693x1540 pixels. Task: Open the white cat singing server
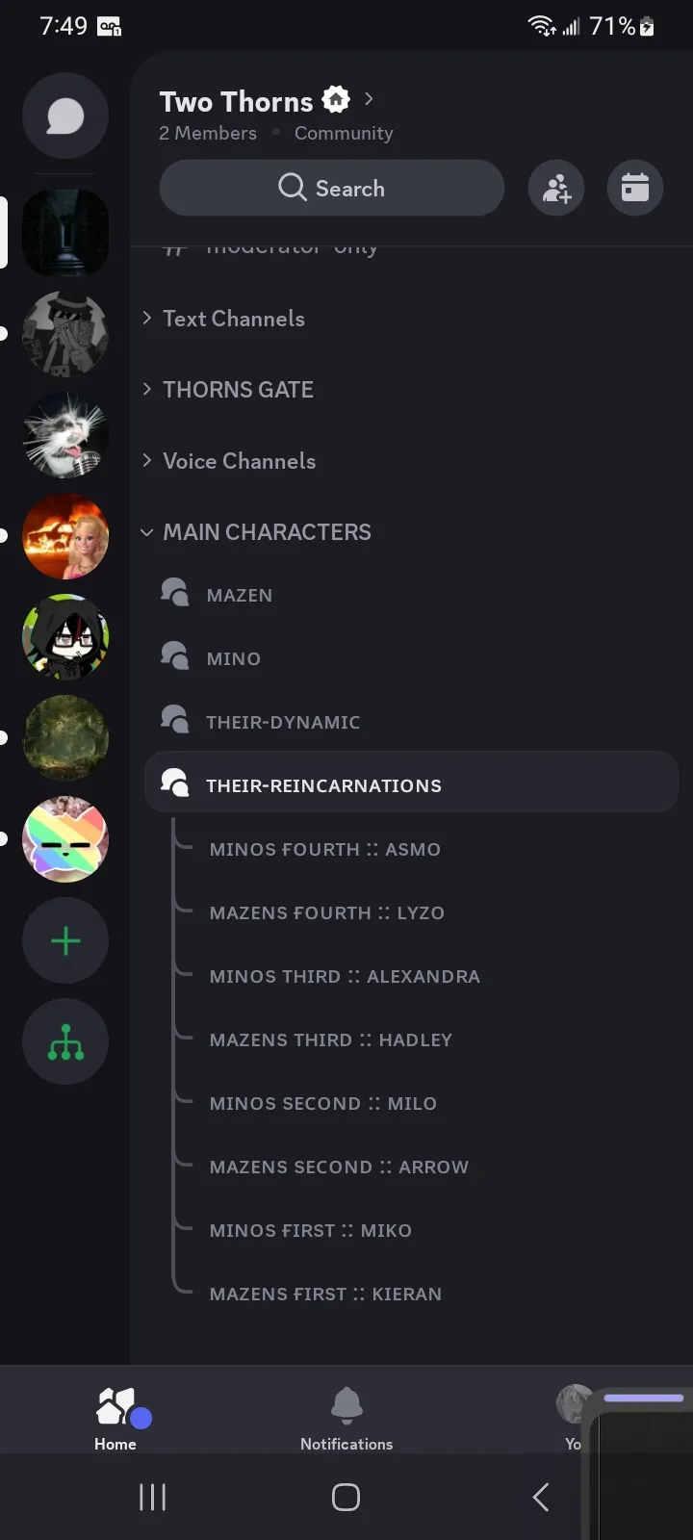pos(65,435)
